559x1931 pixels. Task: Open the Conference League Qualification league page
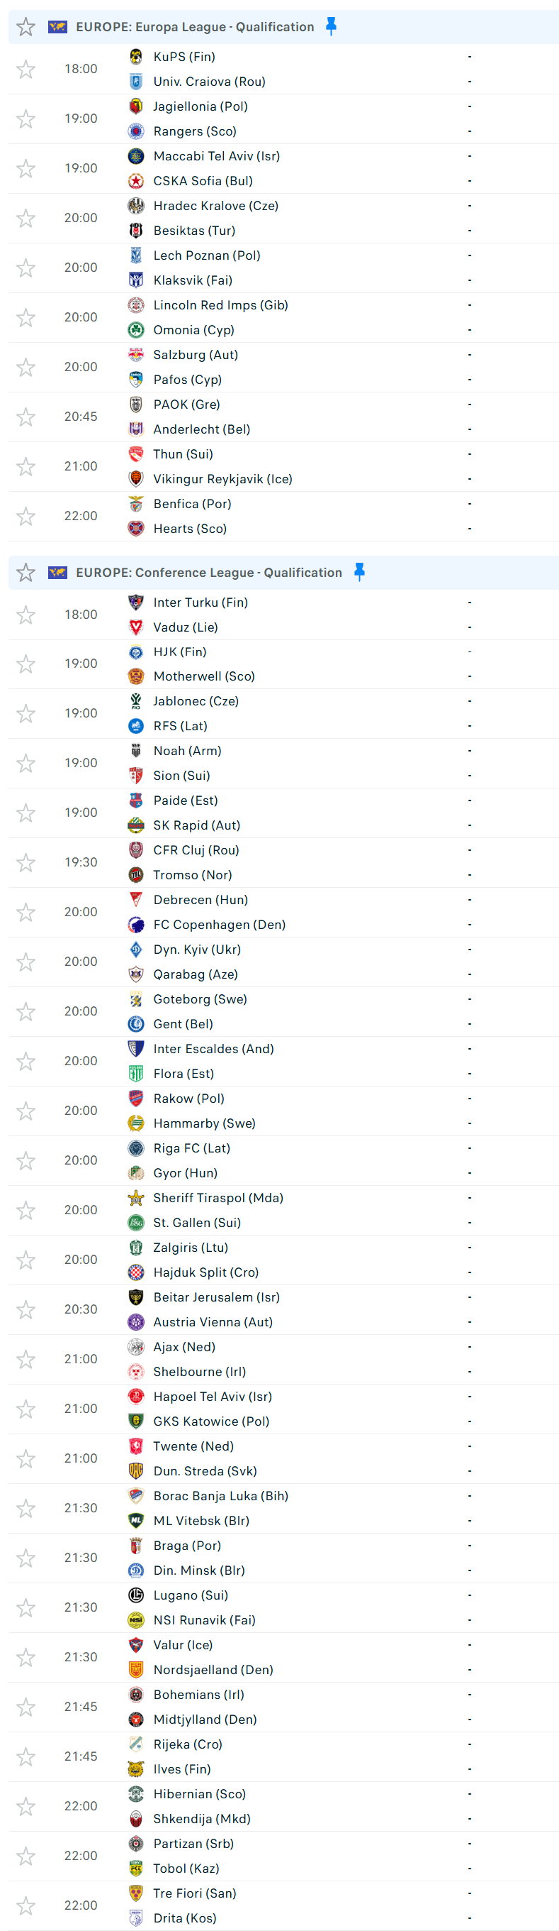click(209, 573)
